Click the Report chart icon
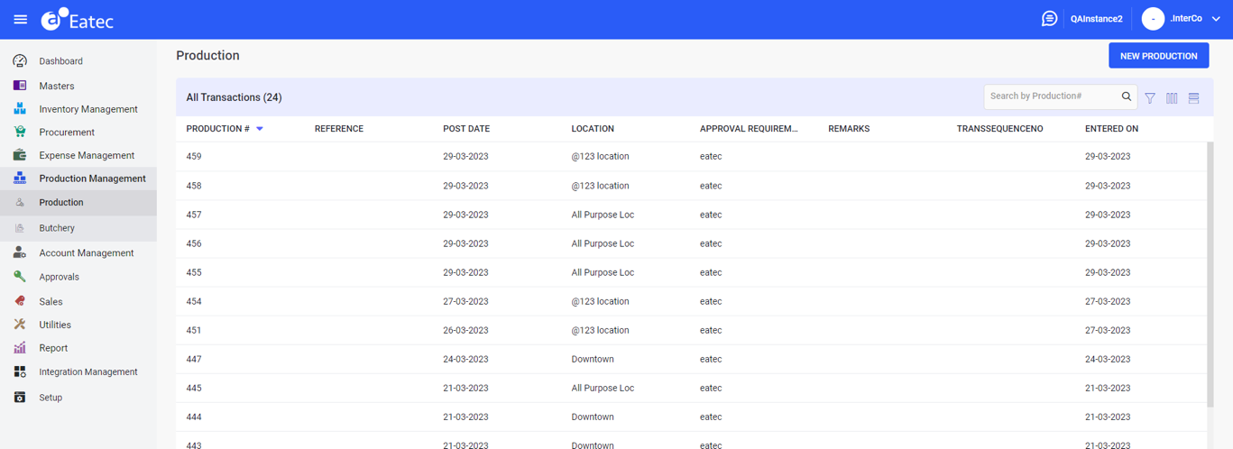This screenshot has height=449, width=1233. [x=20, y=348]
